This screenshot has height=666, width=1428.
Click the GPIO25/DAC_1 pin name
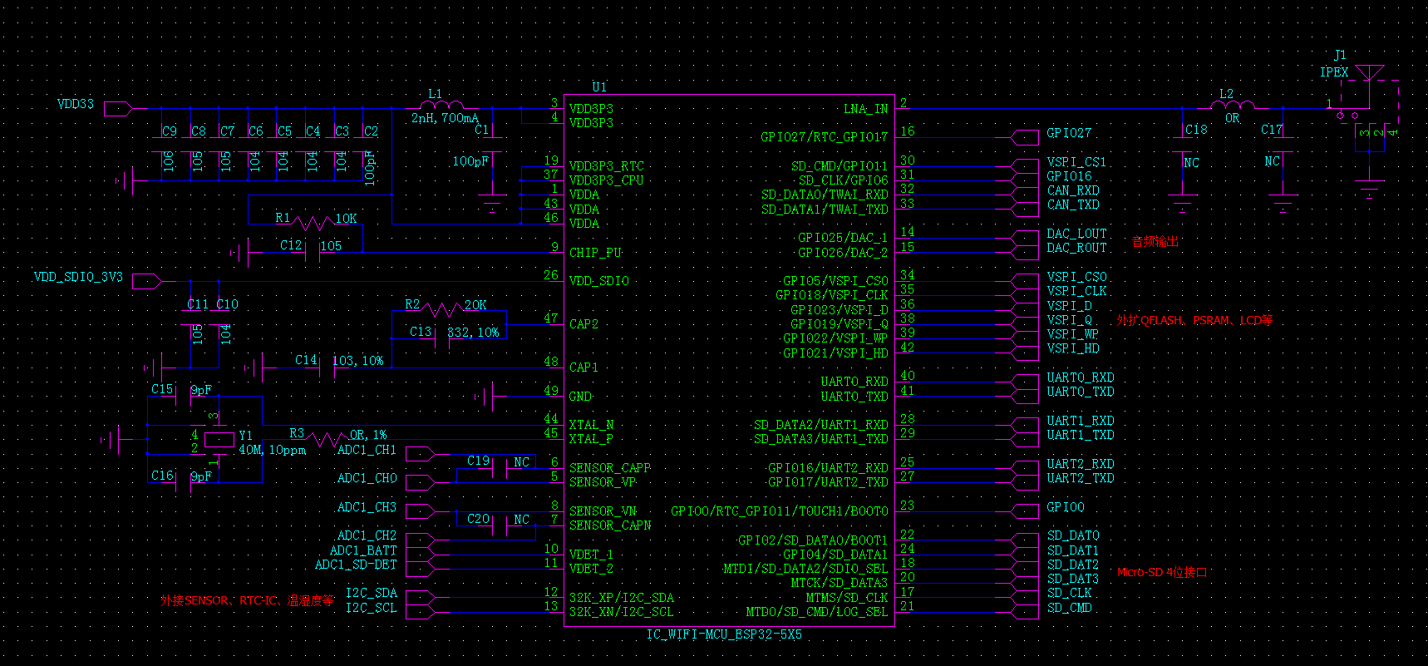click(843, 238)
